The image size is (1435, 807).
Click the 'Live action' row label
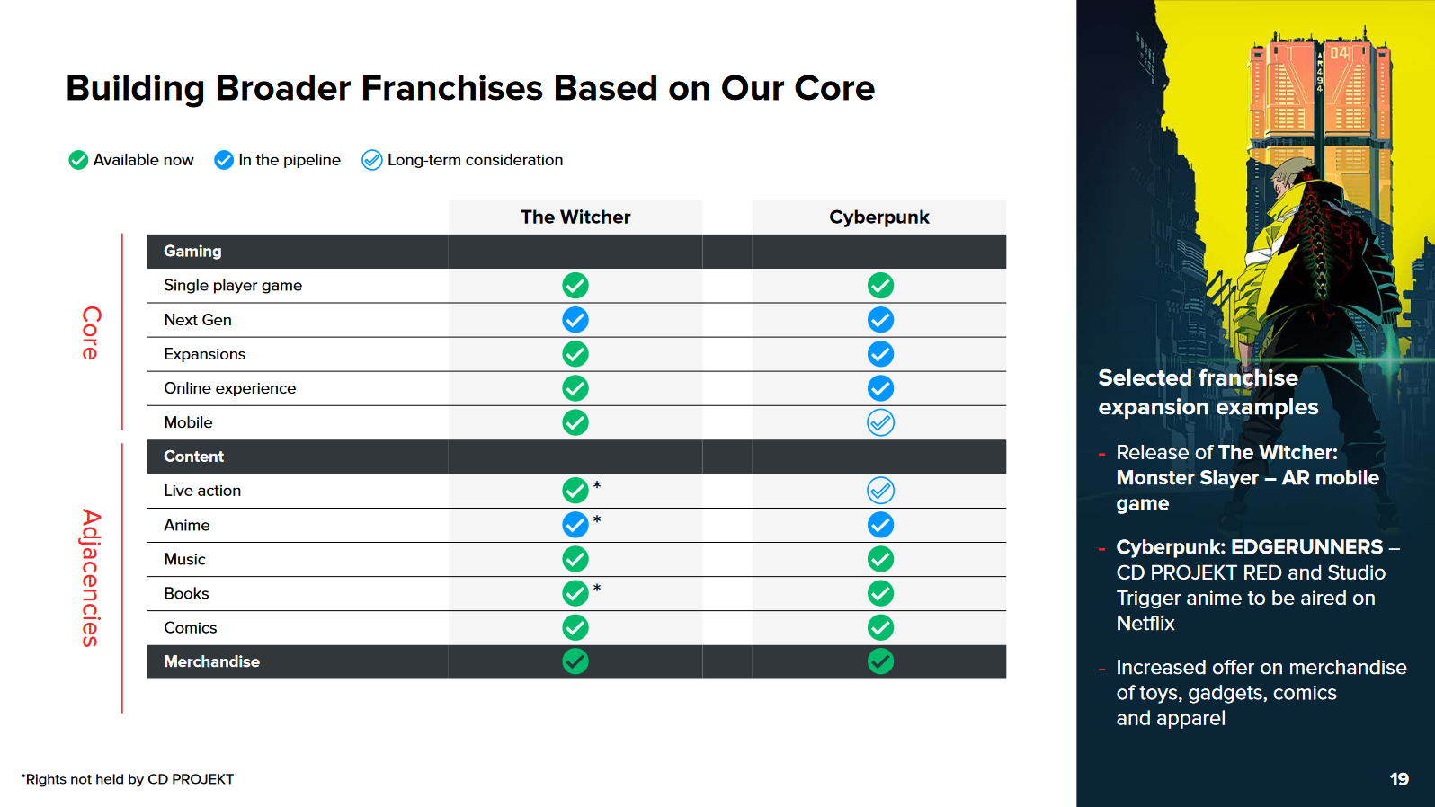(x=202, y=491)
